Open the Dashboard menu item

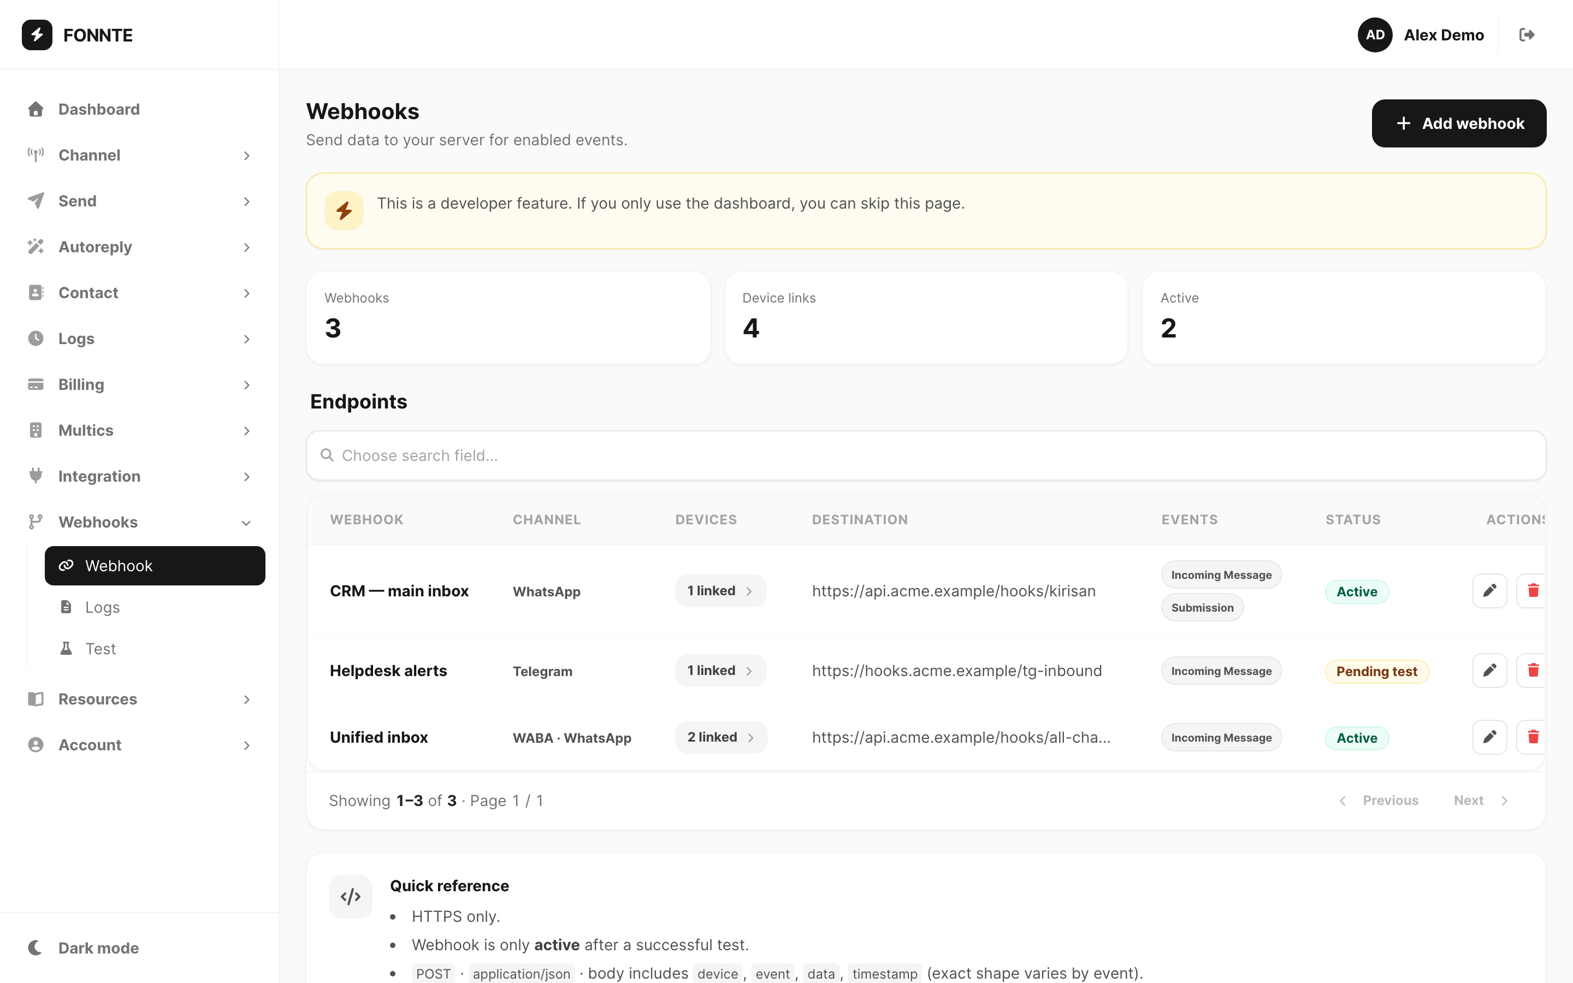[139, 109]
